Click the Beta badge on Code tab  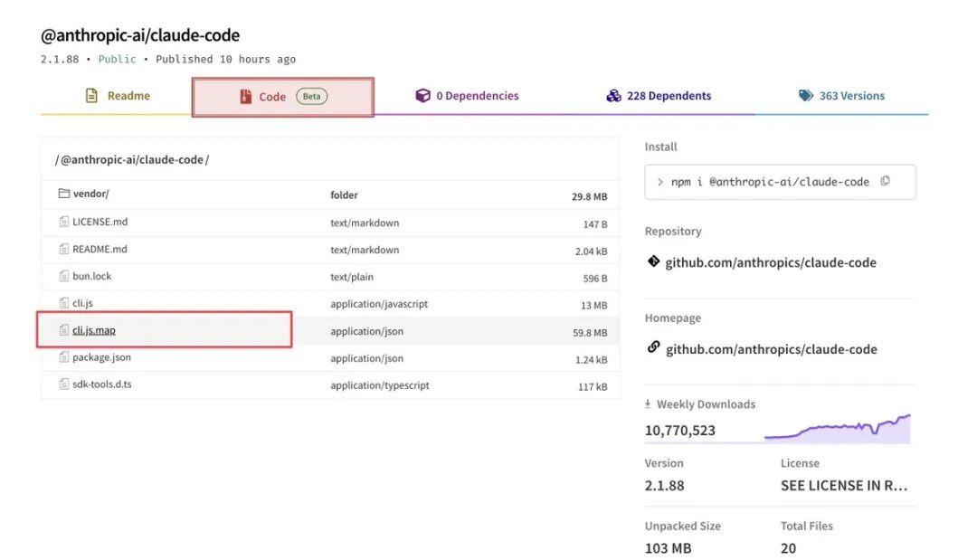[x=311, y=96]
